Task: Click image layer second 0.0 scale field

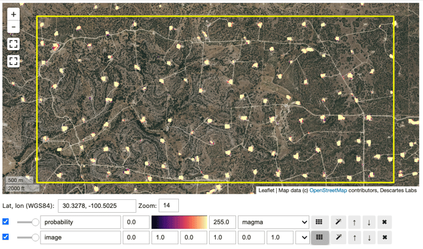Action: 194,237
